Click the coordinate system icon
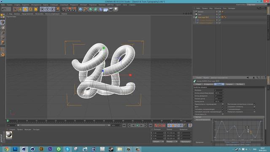The width and height of the screenshot is (270, 152). (x=57, y=9)
